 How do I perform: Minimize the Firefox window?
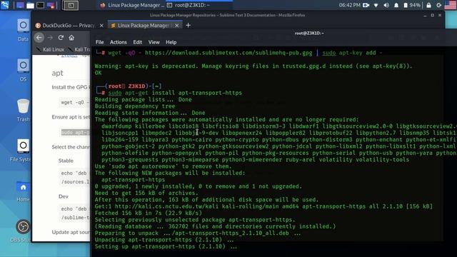[x=425, y=15]
